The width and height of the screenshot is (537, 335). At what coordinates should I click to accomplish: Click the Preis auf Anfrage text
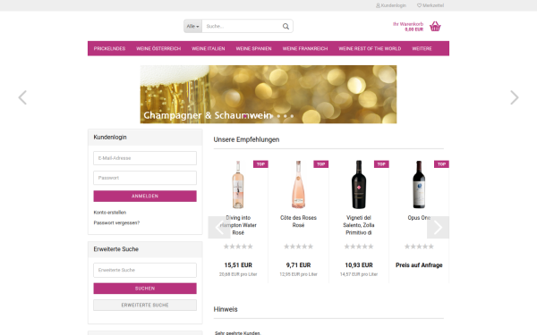(419, 265)
